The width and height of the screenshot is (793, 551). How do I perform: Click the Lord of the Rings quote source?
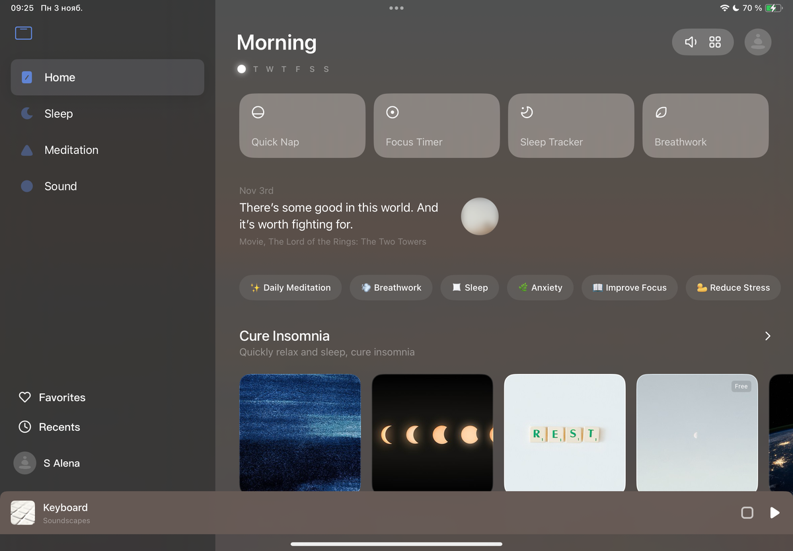[x=332, y=242]
